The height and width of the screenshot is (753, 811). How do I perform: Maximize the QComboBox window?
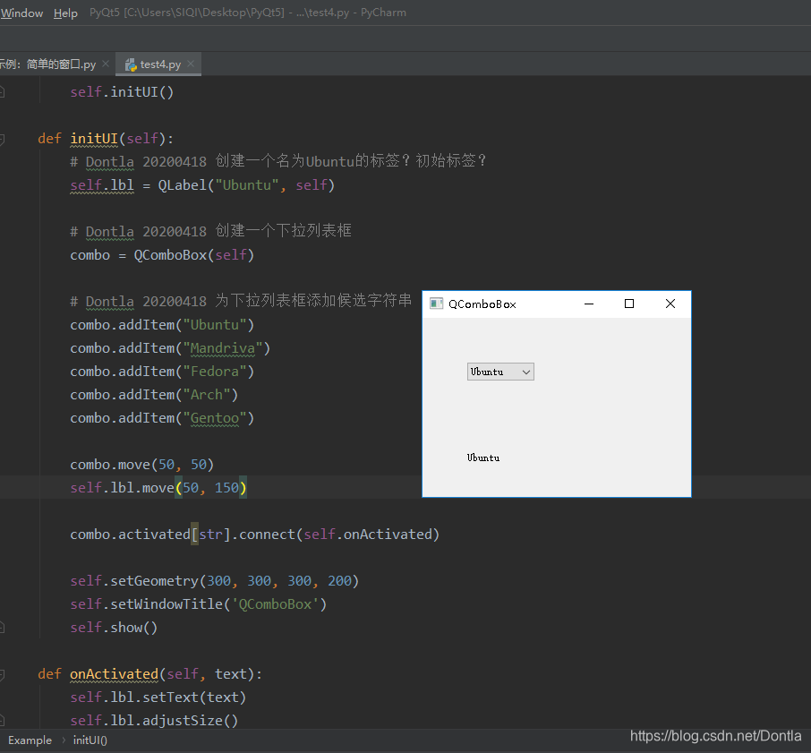point(629,304)
